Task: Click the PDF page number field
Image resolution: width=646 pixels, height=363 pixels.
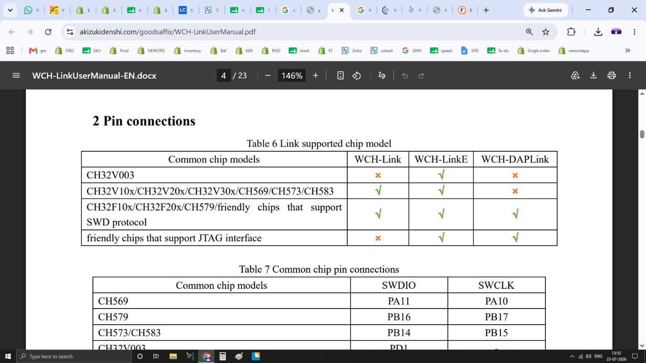Action: pyautogui.click(x=224, y=75)
